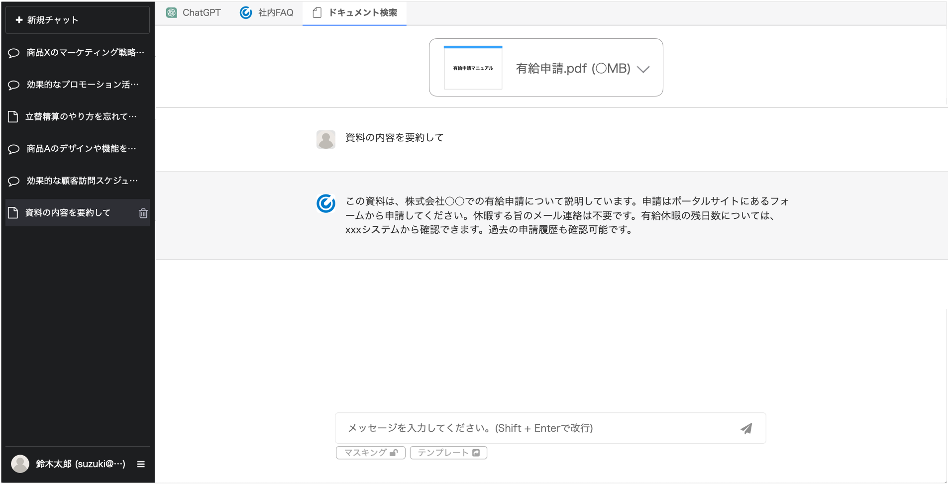948x485 pixels.
Task: Click the 鈴木太郎 user avatar
Action: 20,464
